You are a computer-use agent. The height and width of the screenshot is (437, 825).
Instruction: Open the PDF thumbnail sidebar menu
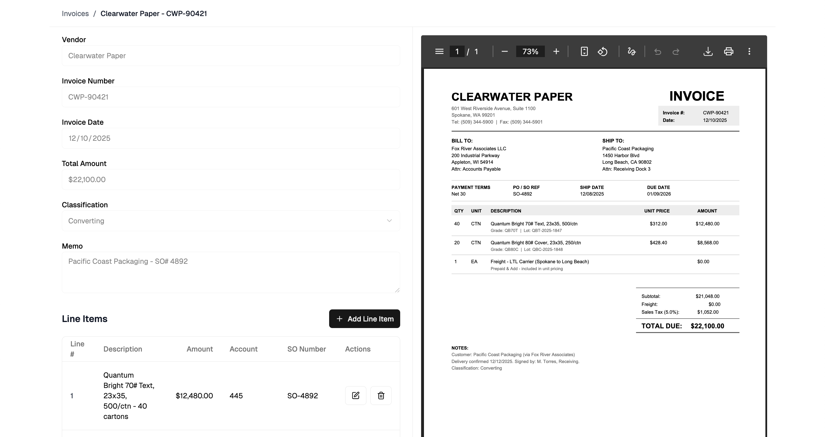coord(439,51)
